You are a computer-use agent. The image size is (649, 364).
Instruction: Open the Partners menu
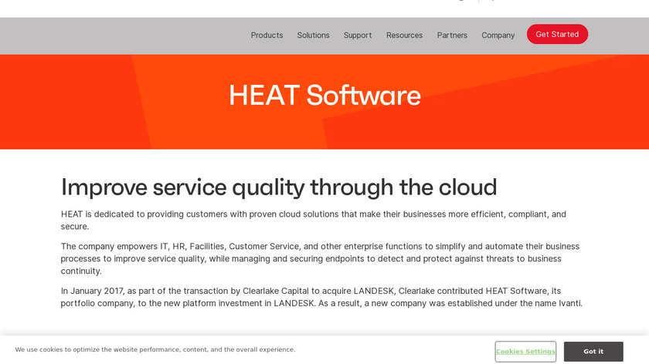pyautogui.click(x=452, y=35)
